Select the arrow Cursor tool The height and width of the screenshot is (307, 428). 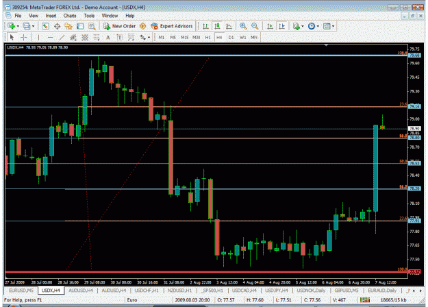tap(12, 38)
